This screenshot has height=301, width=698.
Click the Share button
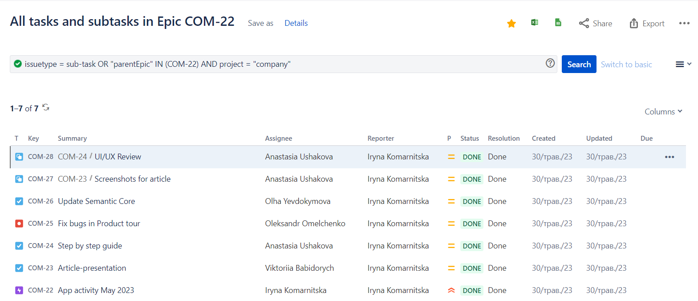point(595,24)
